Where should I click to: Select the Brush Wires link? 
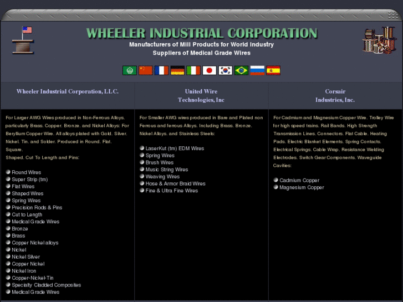159,163
